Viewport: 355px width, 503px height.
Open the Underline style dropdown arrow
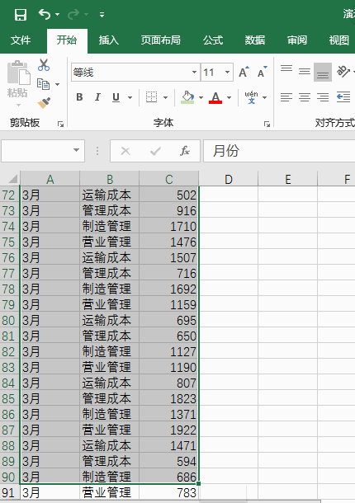pyautogui.click(x=130, y=97)
